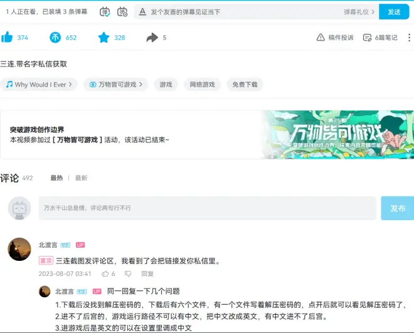Give a coin using the coin icon

pyautogui.click(x=56, y=38)
